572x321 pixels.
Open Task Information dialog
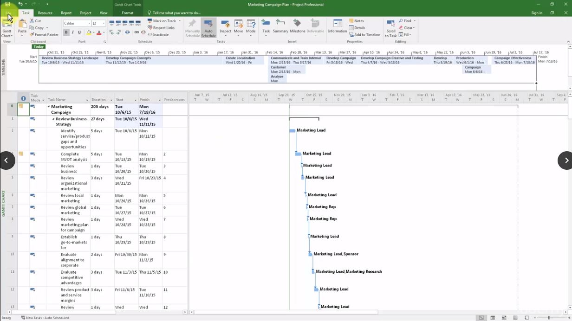click(337, 26)
